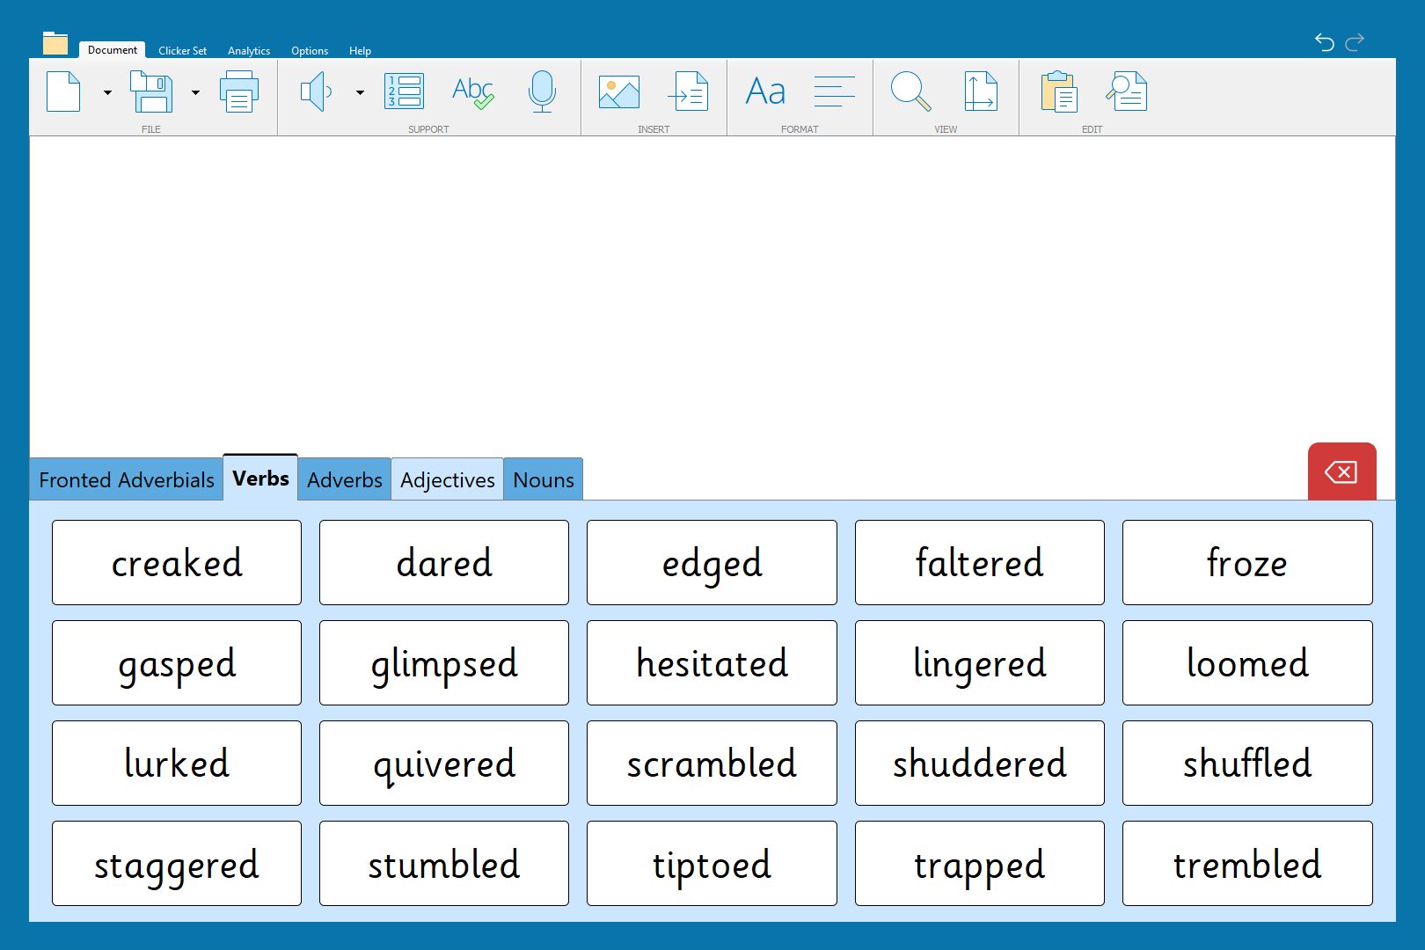Click in the blank document writing area
1425x950 pixels.
[x=712, y=290]
